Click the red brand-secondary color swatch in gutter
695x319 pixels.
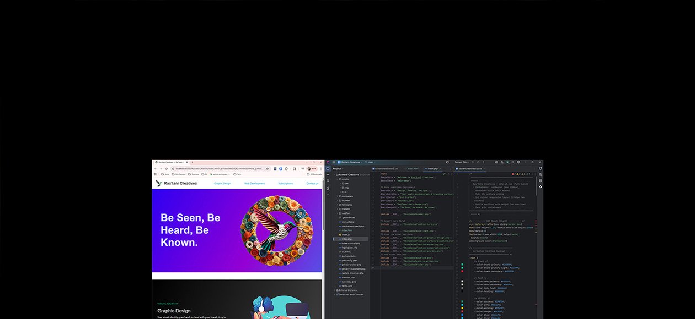click(462, 271)
